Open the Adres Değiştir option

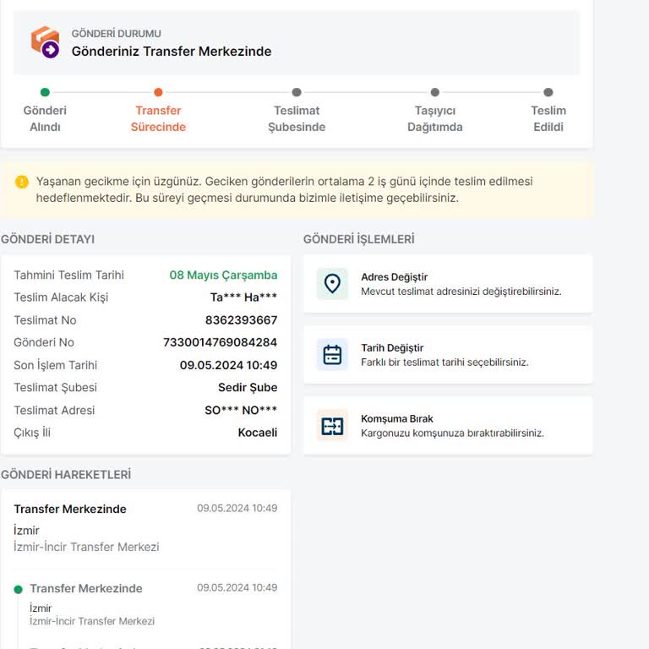461,284
